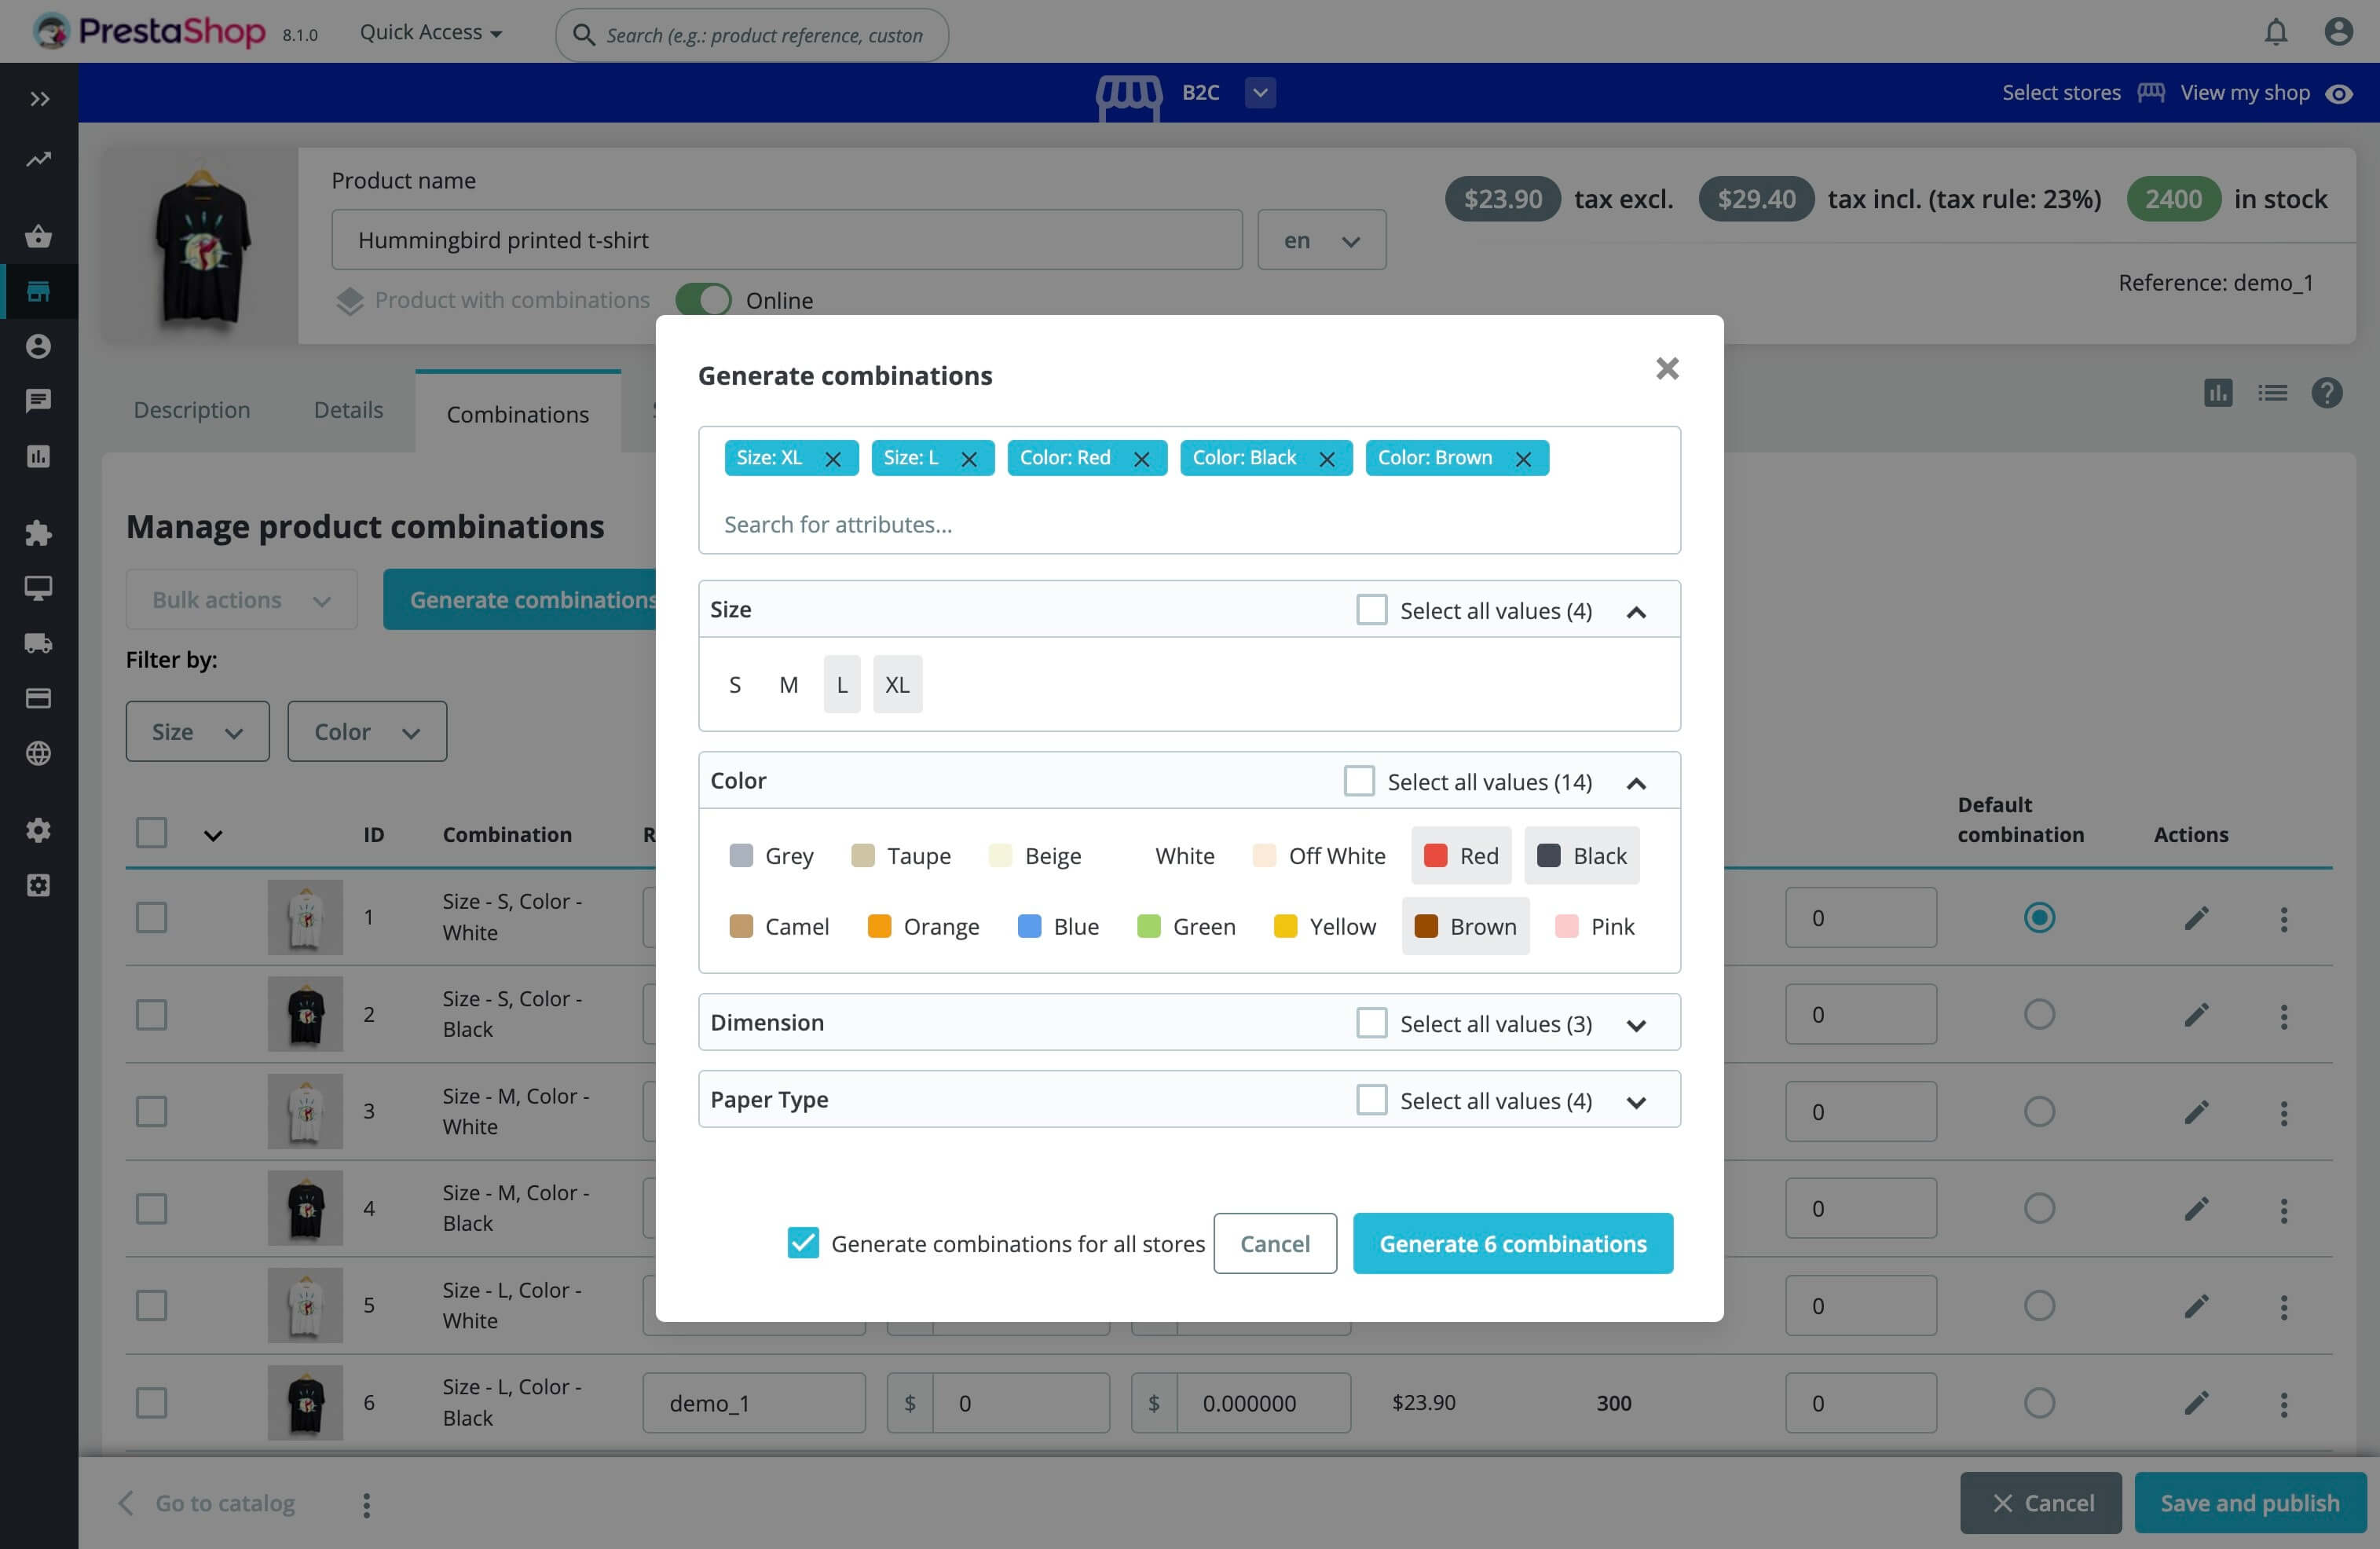Open Advanced Parameters icon in sidebar
The image size is (2380, 1549).
(39, 885)
